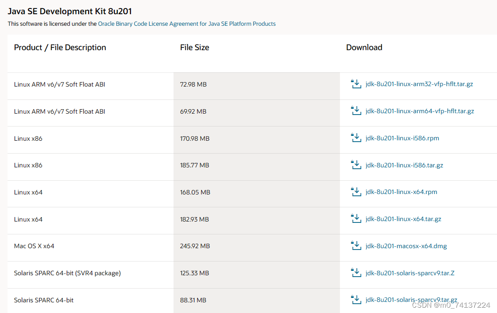
Task: Select Linux ARM description in 69.92 MB row
Action: 59,111
